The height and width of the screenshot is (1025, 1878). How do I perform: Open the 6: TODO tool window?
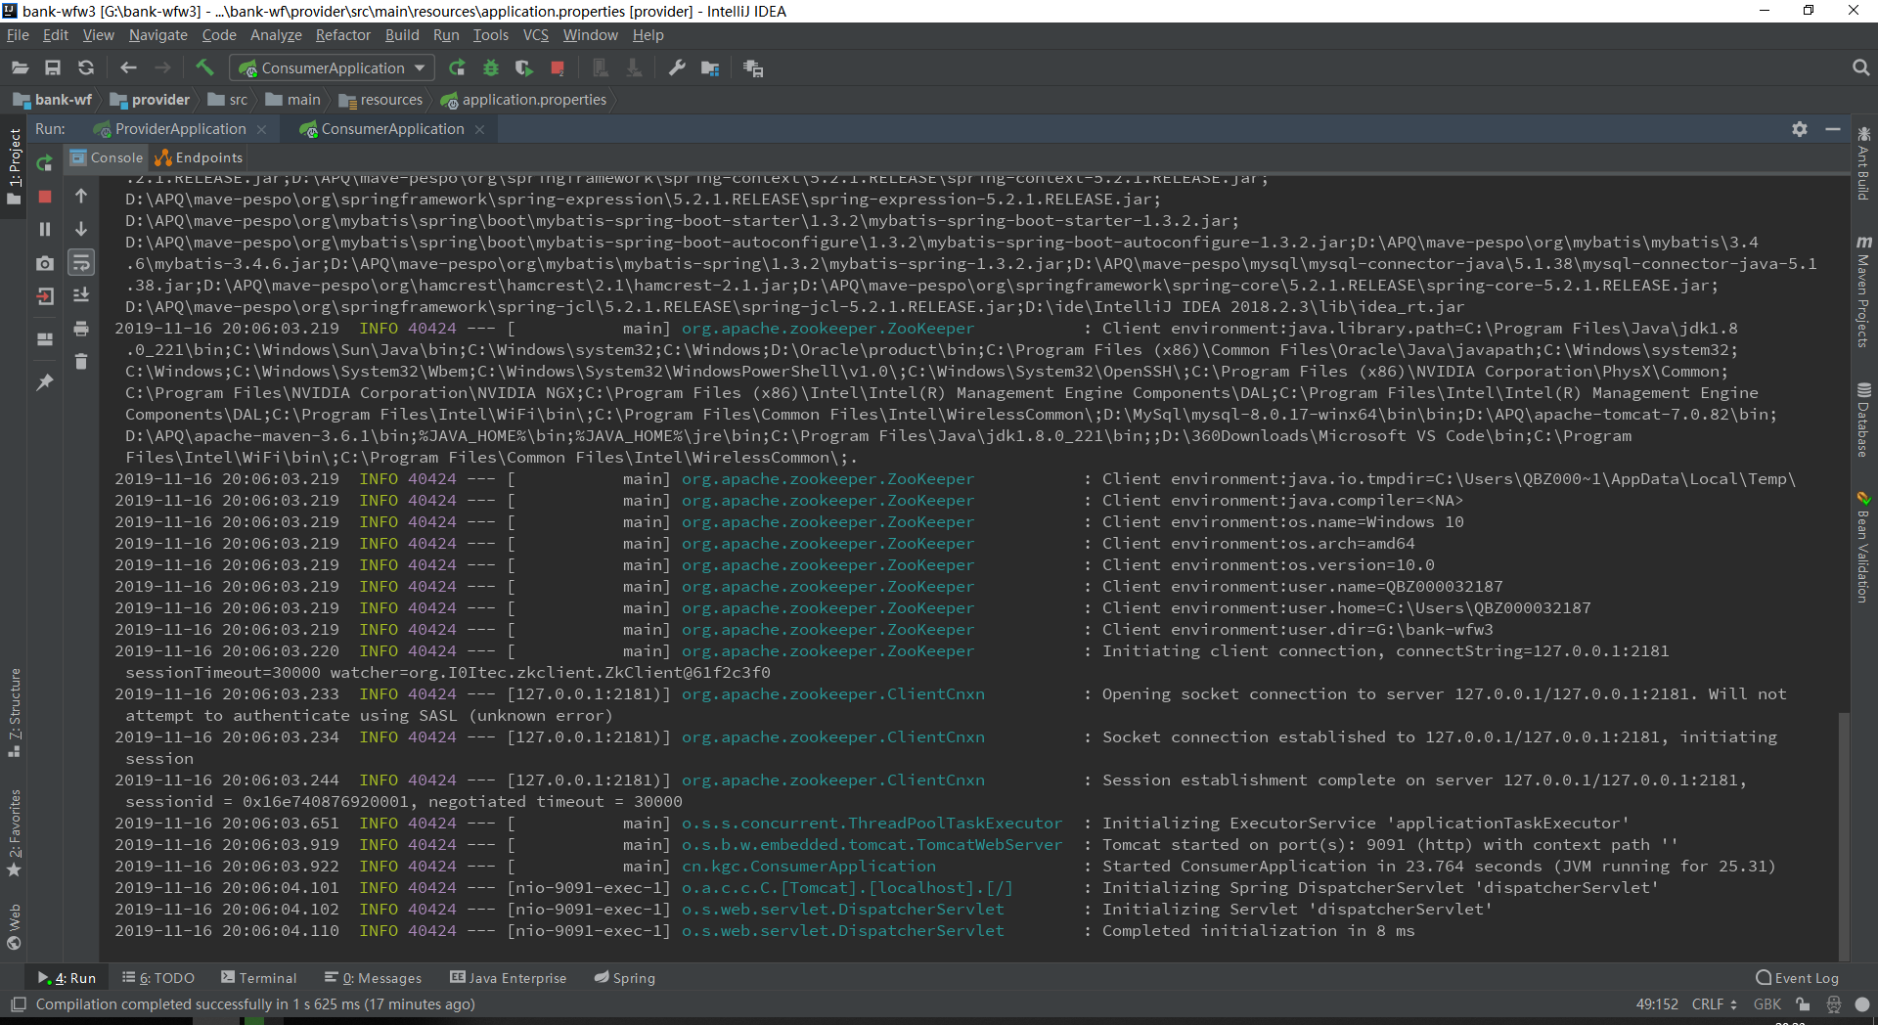(x=157, y=978)
